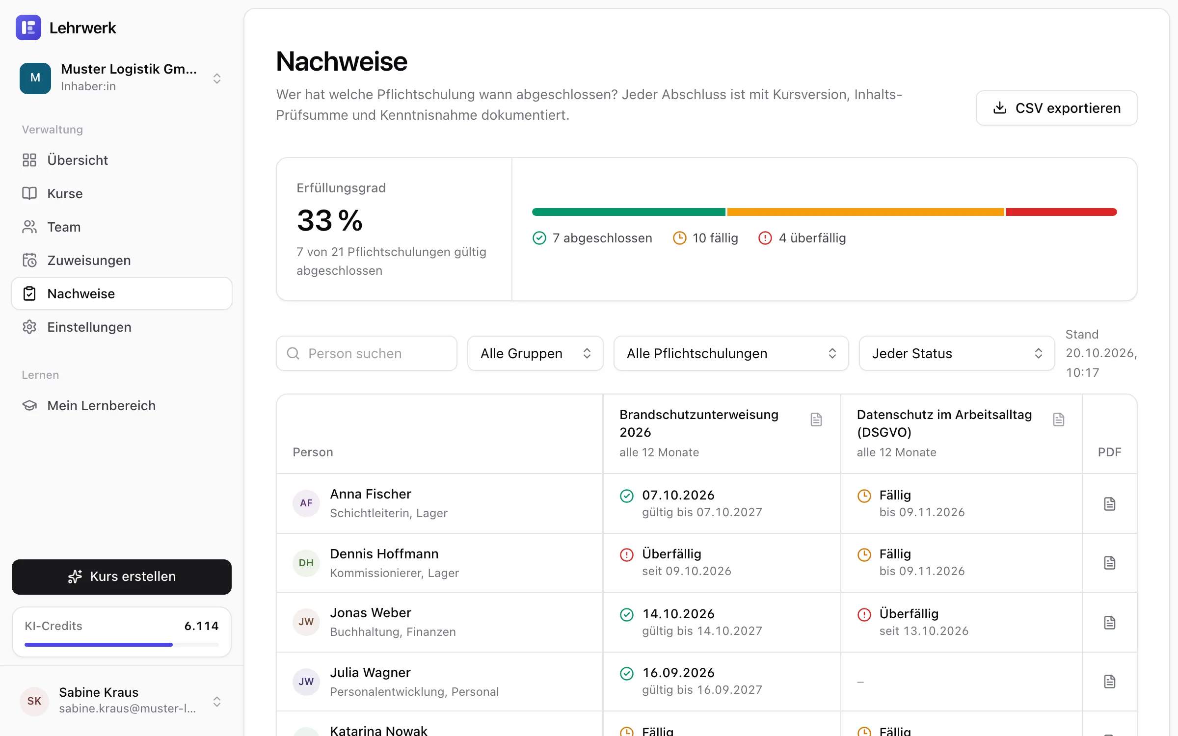Select Nachweise in sidebar
This screenshot has width=1178, height=736.
pyautogui.click(x=121, y=293)
